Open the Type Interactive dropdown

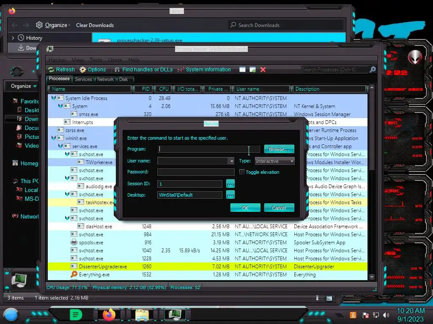click(275, 161)
